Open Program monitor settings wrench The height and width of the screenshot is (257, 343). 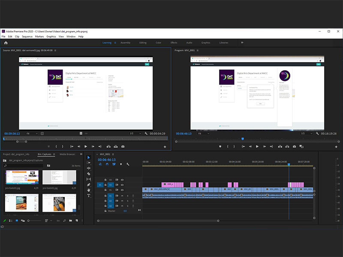tap(317, 134)
